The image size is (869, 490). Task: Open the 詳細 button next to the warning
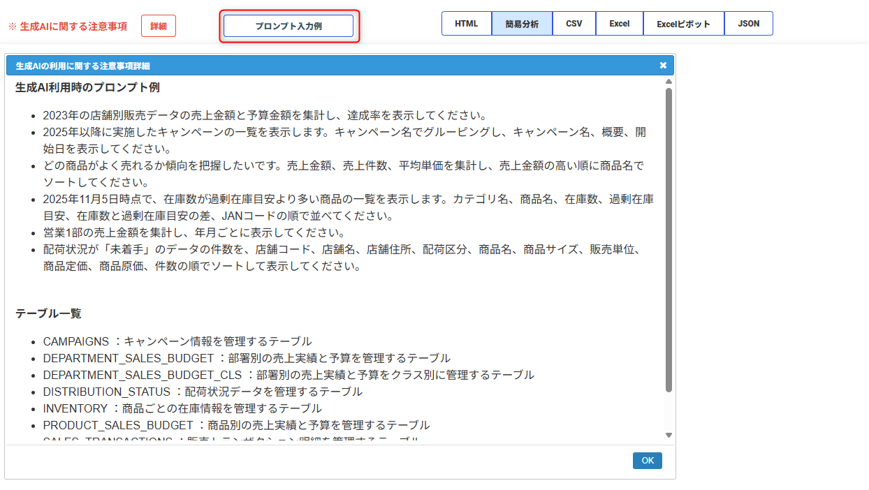tap(159, 26)
